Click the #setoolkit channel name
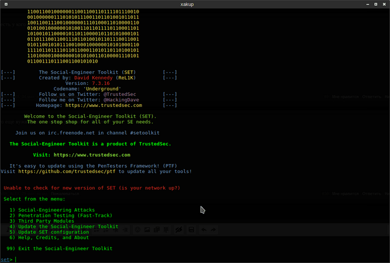Viewport: 390px width, 263px height. click(145, 133)
